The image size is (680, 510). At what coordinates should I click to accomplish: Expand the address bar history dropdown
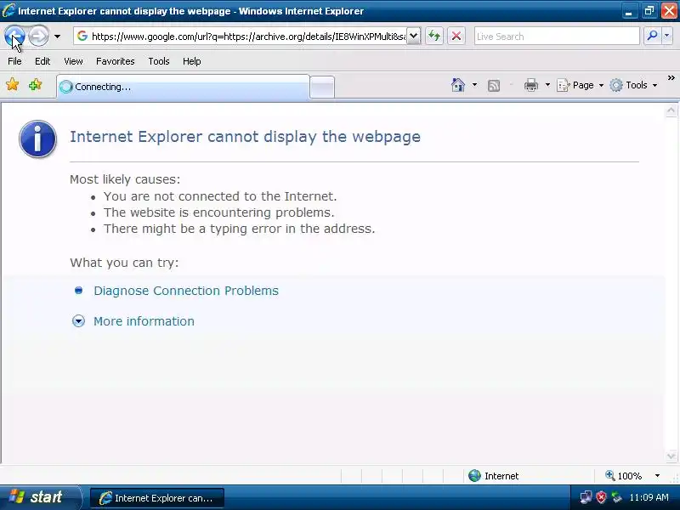pyautogui.click(x=414, y=37)
